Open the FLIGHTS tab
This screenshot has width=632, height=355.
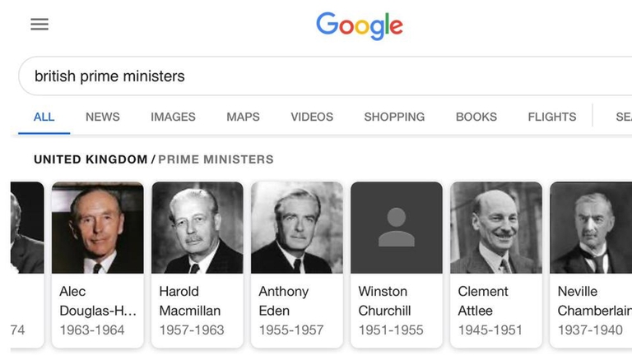[x=552, y=117]
